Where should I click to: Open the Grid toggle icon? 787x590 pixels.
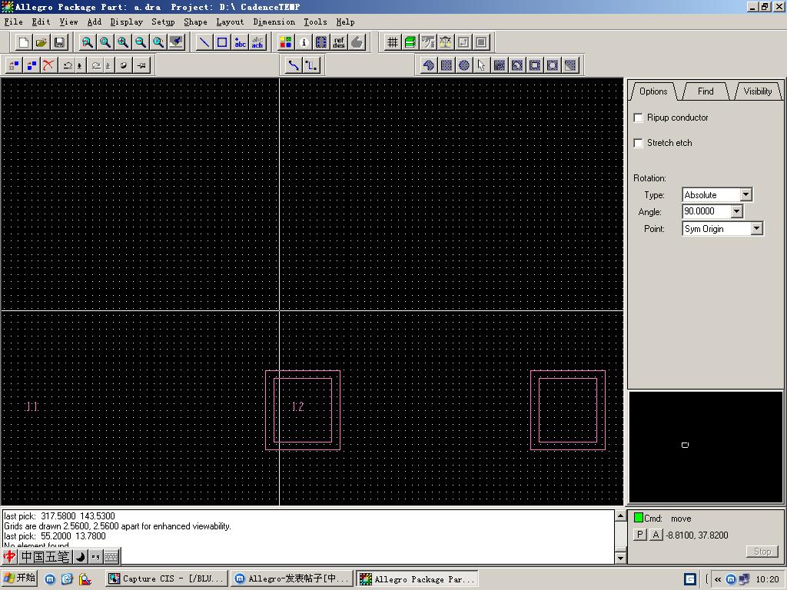[393, 42]
